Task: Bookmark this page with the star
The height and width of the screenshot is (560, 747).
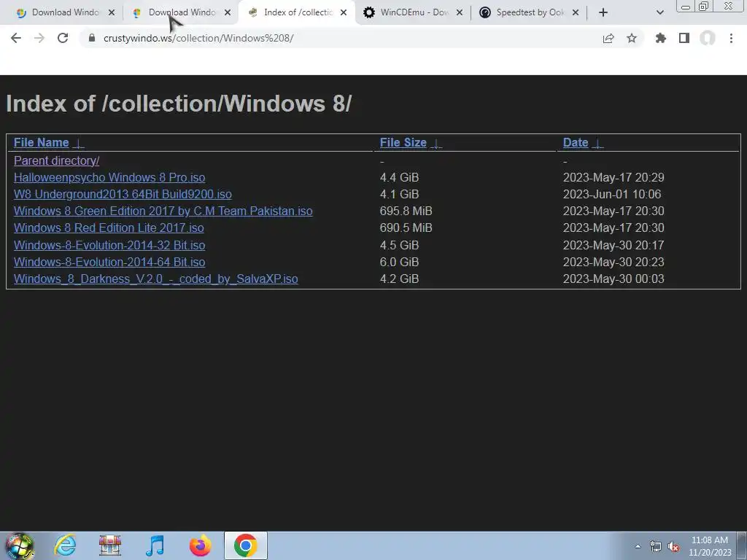Action: (x=632, y=38)
